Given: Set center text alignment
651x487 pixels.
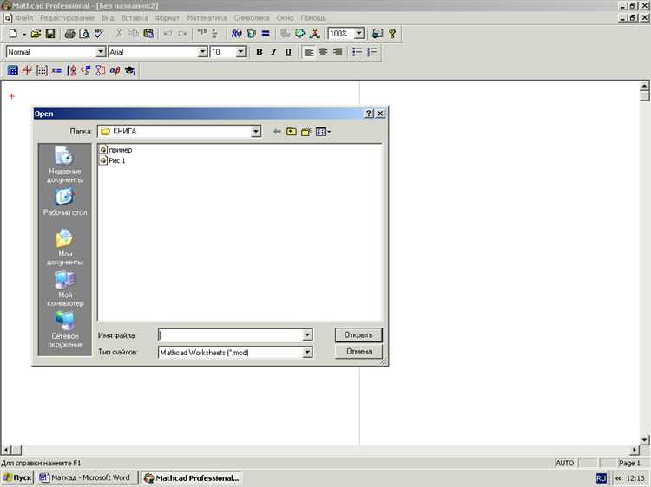Looking at the screenshot, I should tap(323, 52).
